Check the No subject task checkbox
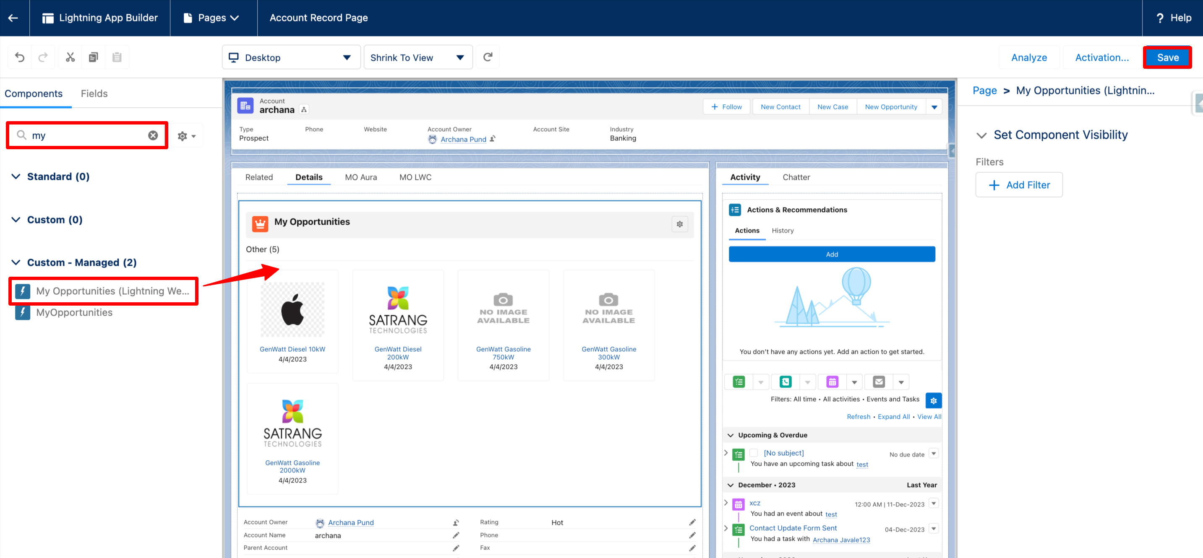The width and height of the screenshot is (1203, 558). coord(753,453)
